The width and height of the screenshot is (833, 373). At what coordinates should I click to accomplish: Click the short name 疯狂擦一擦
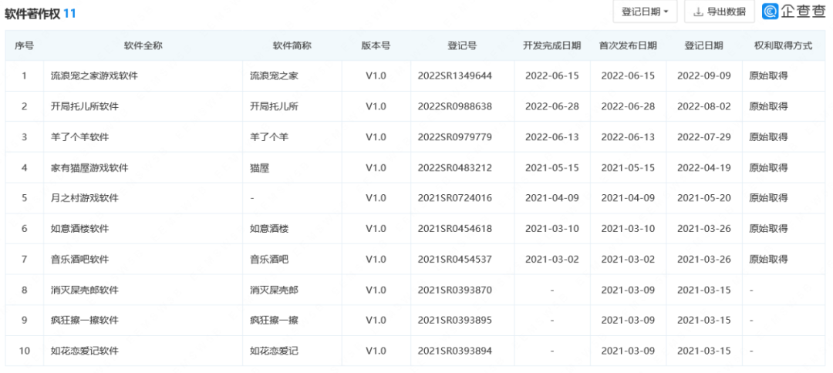[274, 321]
